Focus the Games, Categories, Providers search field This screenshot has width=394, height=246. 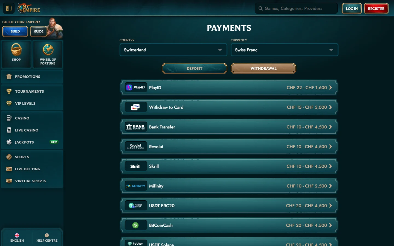[x=296, y=8]
